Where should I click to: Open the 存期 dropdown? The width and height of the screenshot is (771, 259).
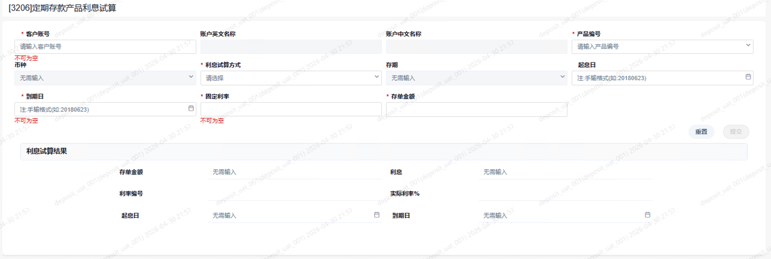(476, 78)
